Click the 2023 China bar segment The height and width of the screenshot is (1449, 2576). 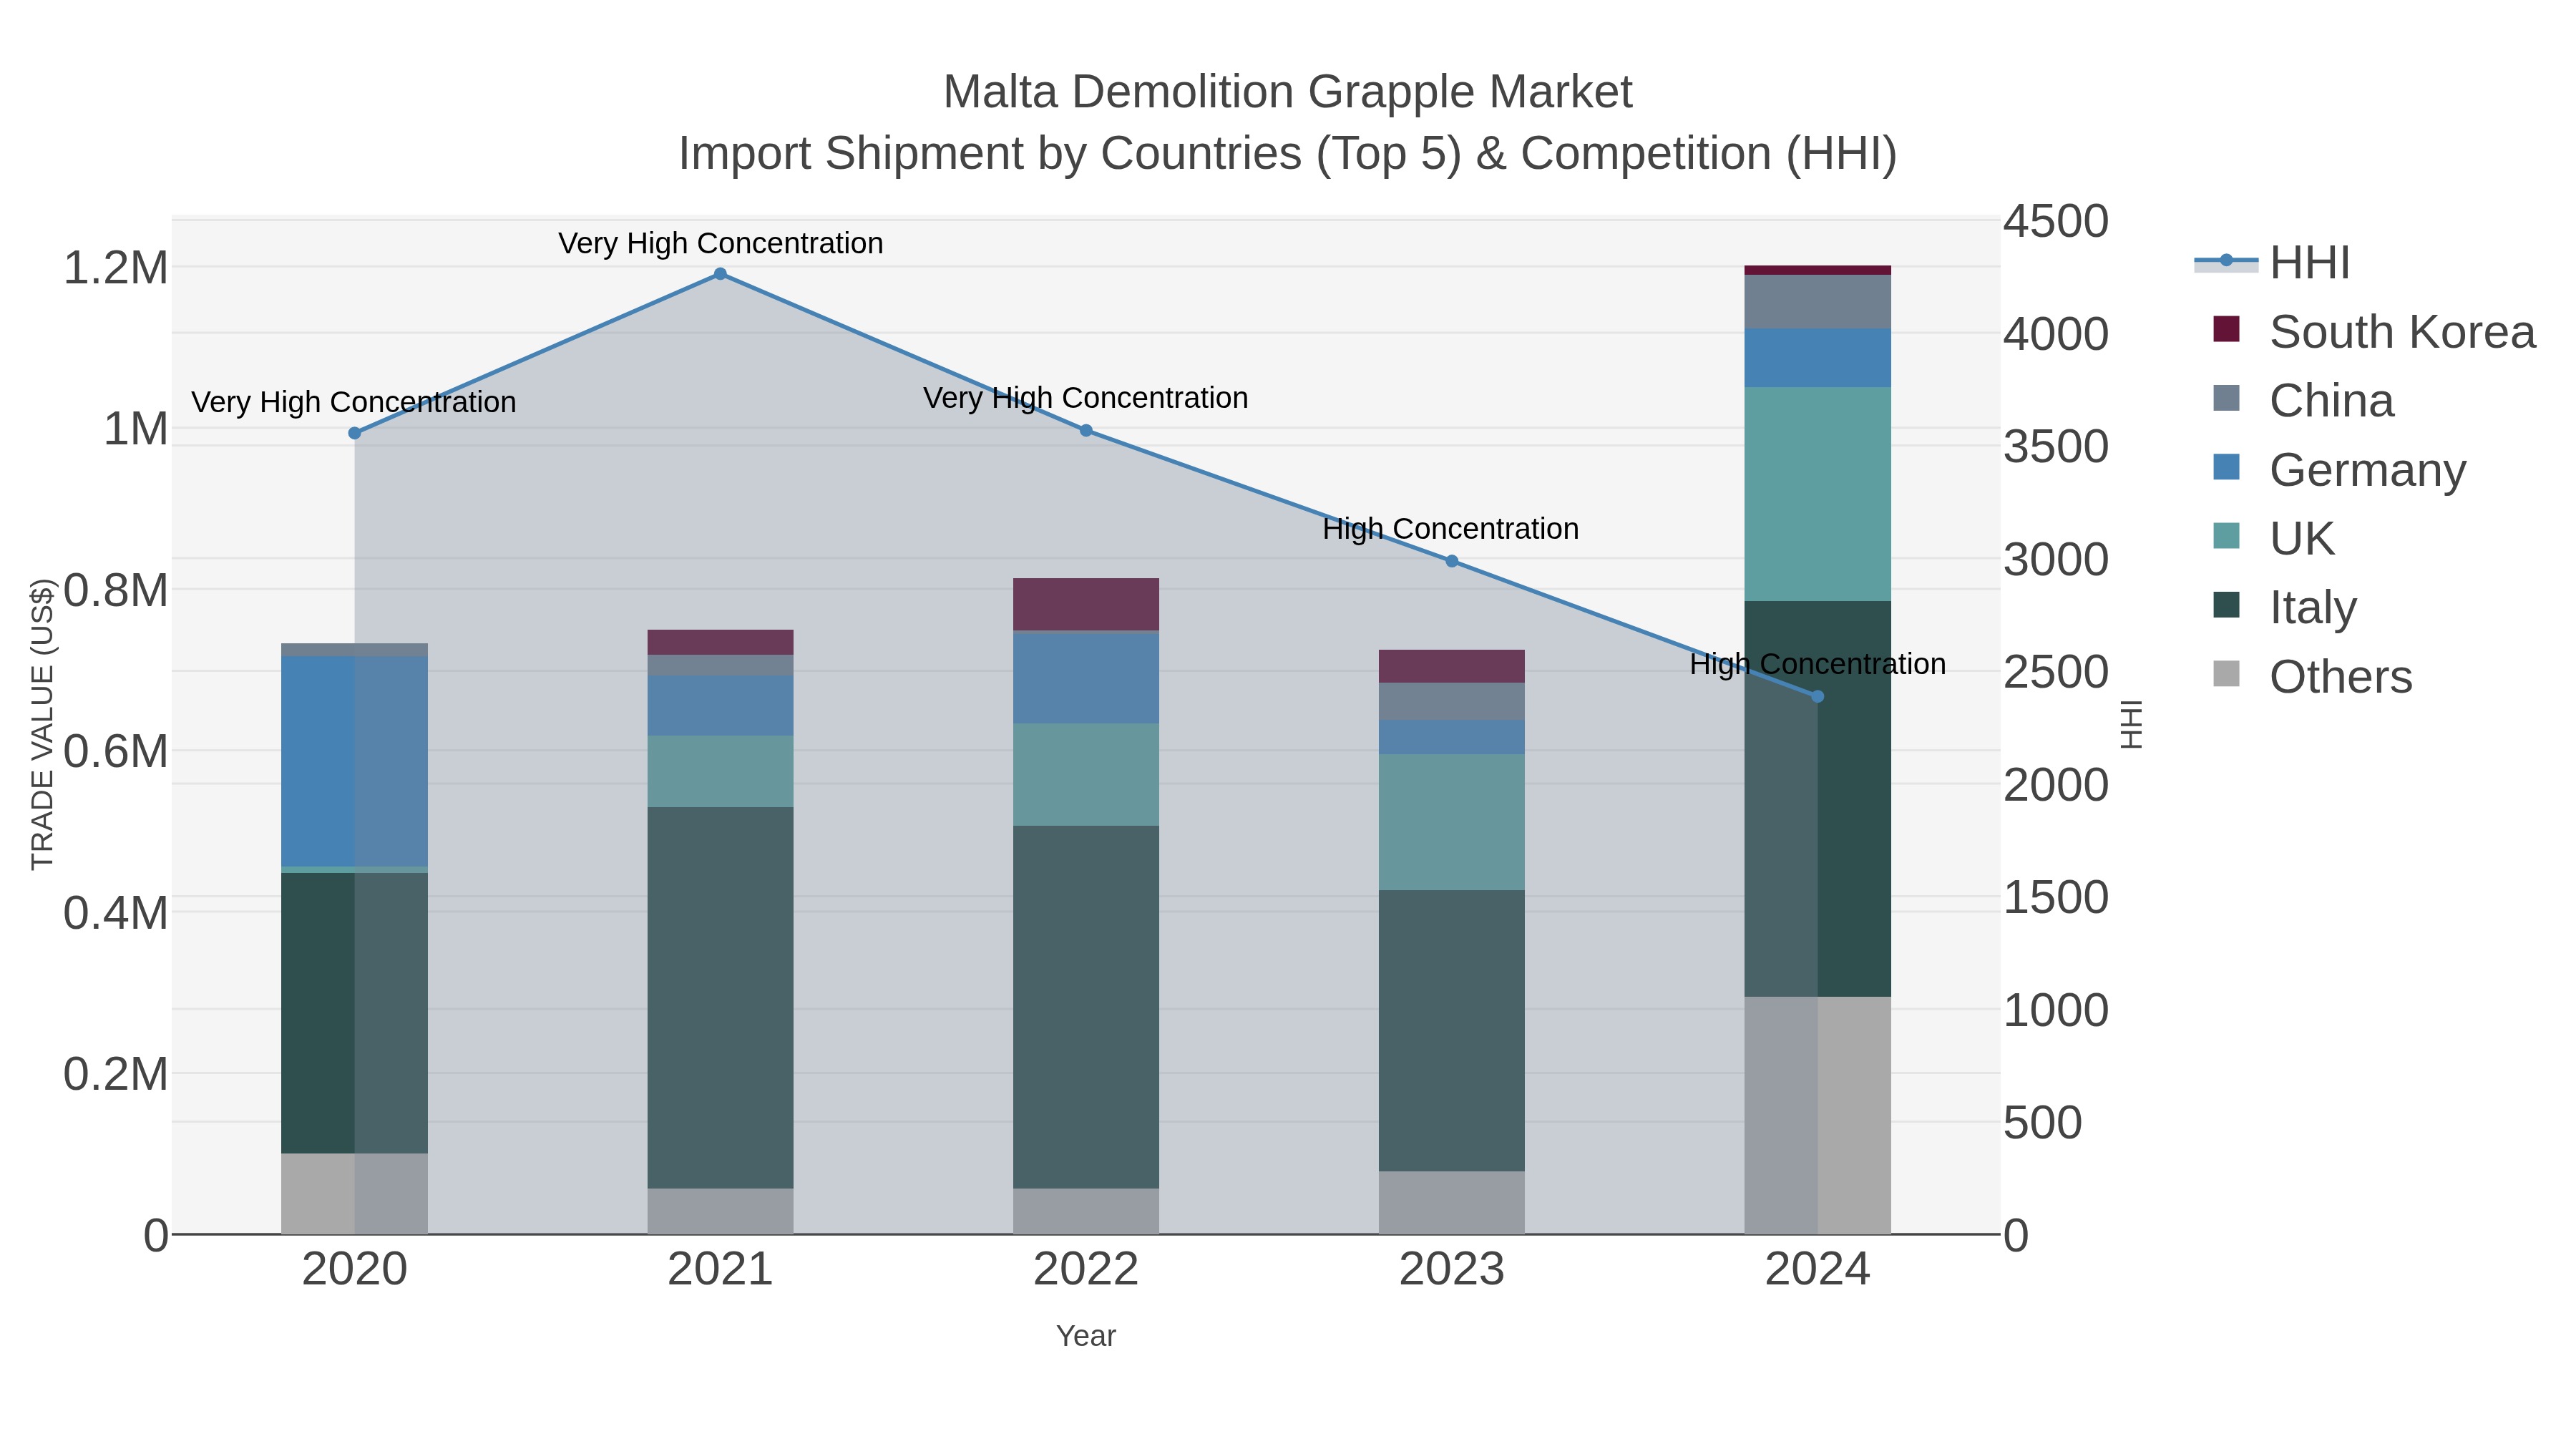pos(1452,701)
